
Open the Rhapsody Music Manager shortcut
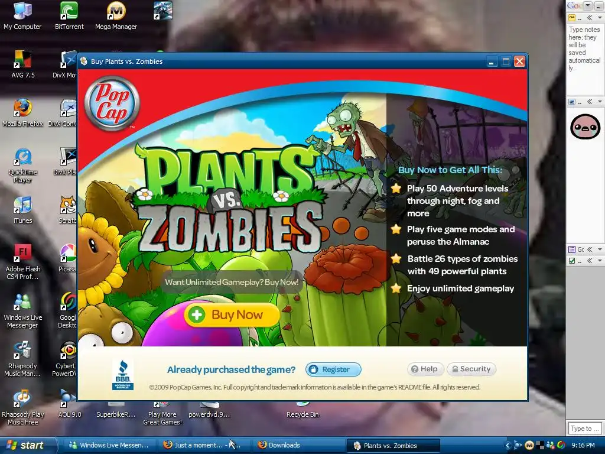point(22,359)
